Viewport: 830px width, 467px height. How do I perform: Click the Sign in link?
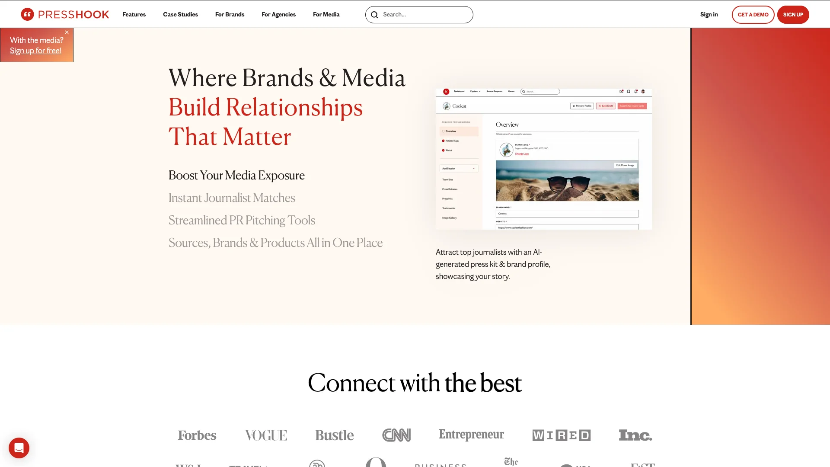(709, 15)
